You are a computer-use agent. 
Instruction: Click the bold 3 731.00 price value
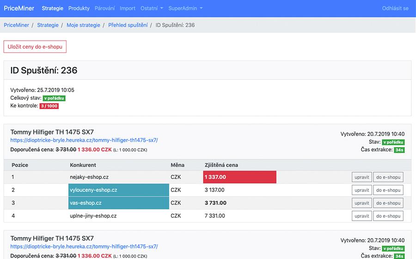215,203
